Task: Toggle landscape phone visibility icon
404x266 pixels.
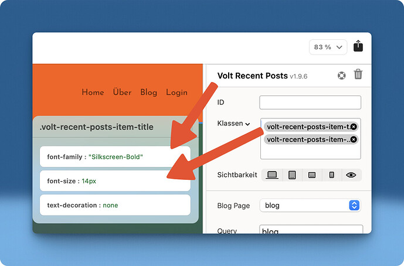Action: click(311, 175)
